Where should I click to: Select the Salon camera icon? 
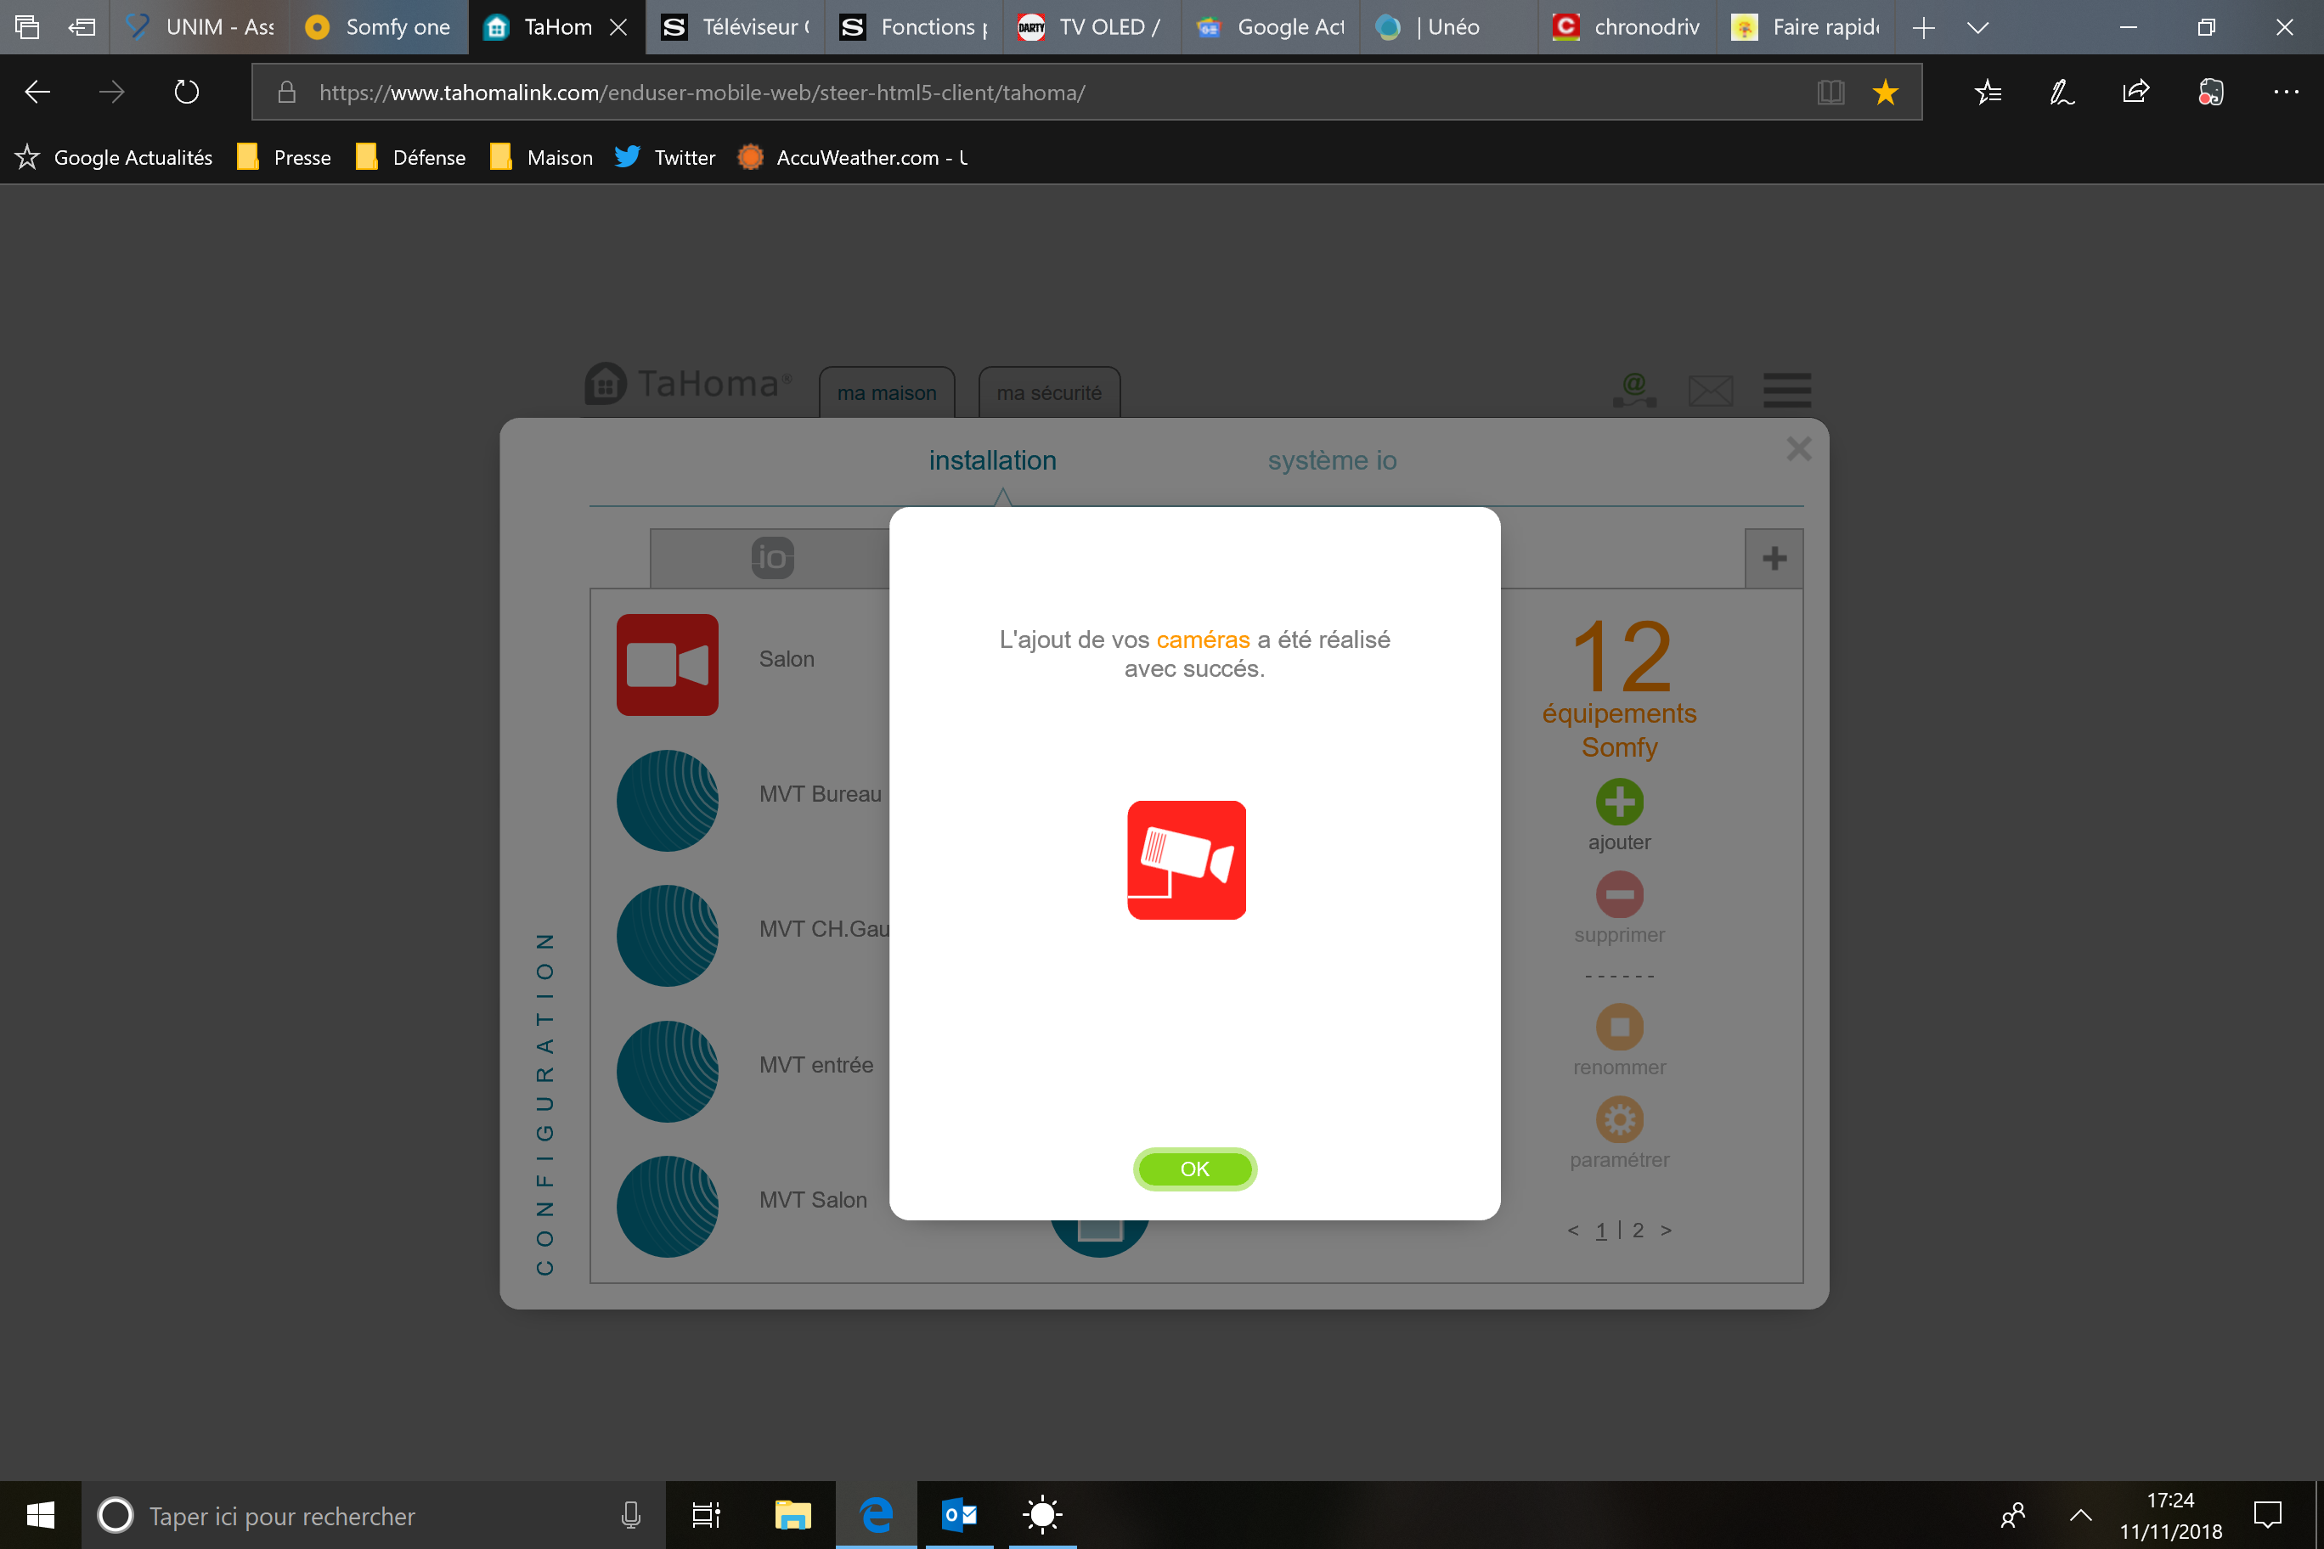(667, 664)
